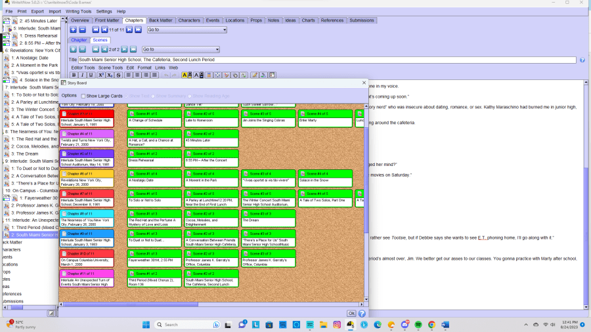Click the superscript formatting icon
Image resolution: width=591 pixels, height=332 pixels.
pyautogui.click(x=100, y=75)
